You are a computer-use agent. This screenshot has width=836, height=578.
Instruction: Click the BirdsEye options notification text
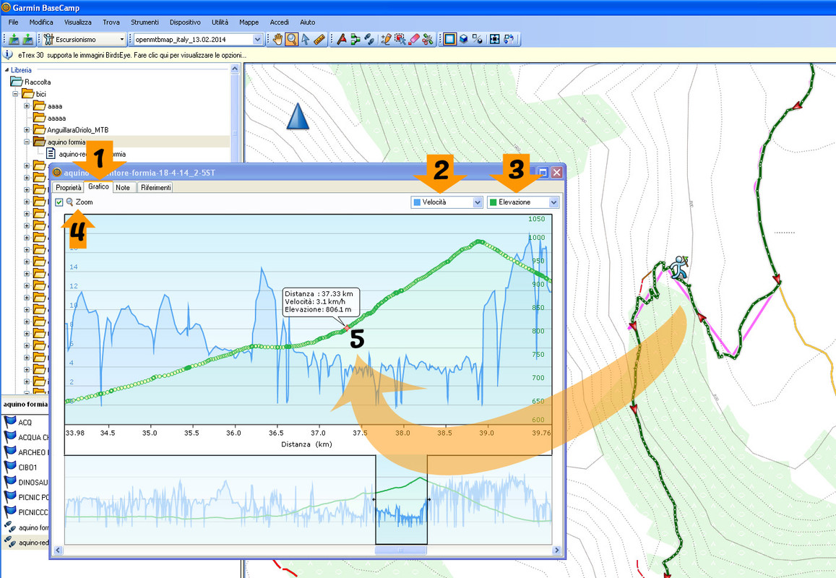coord(132,55)
